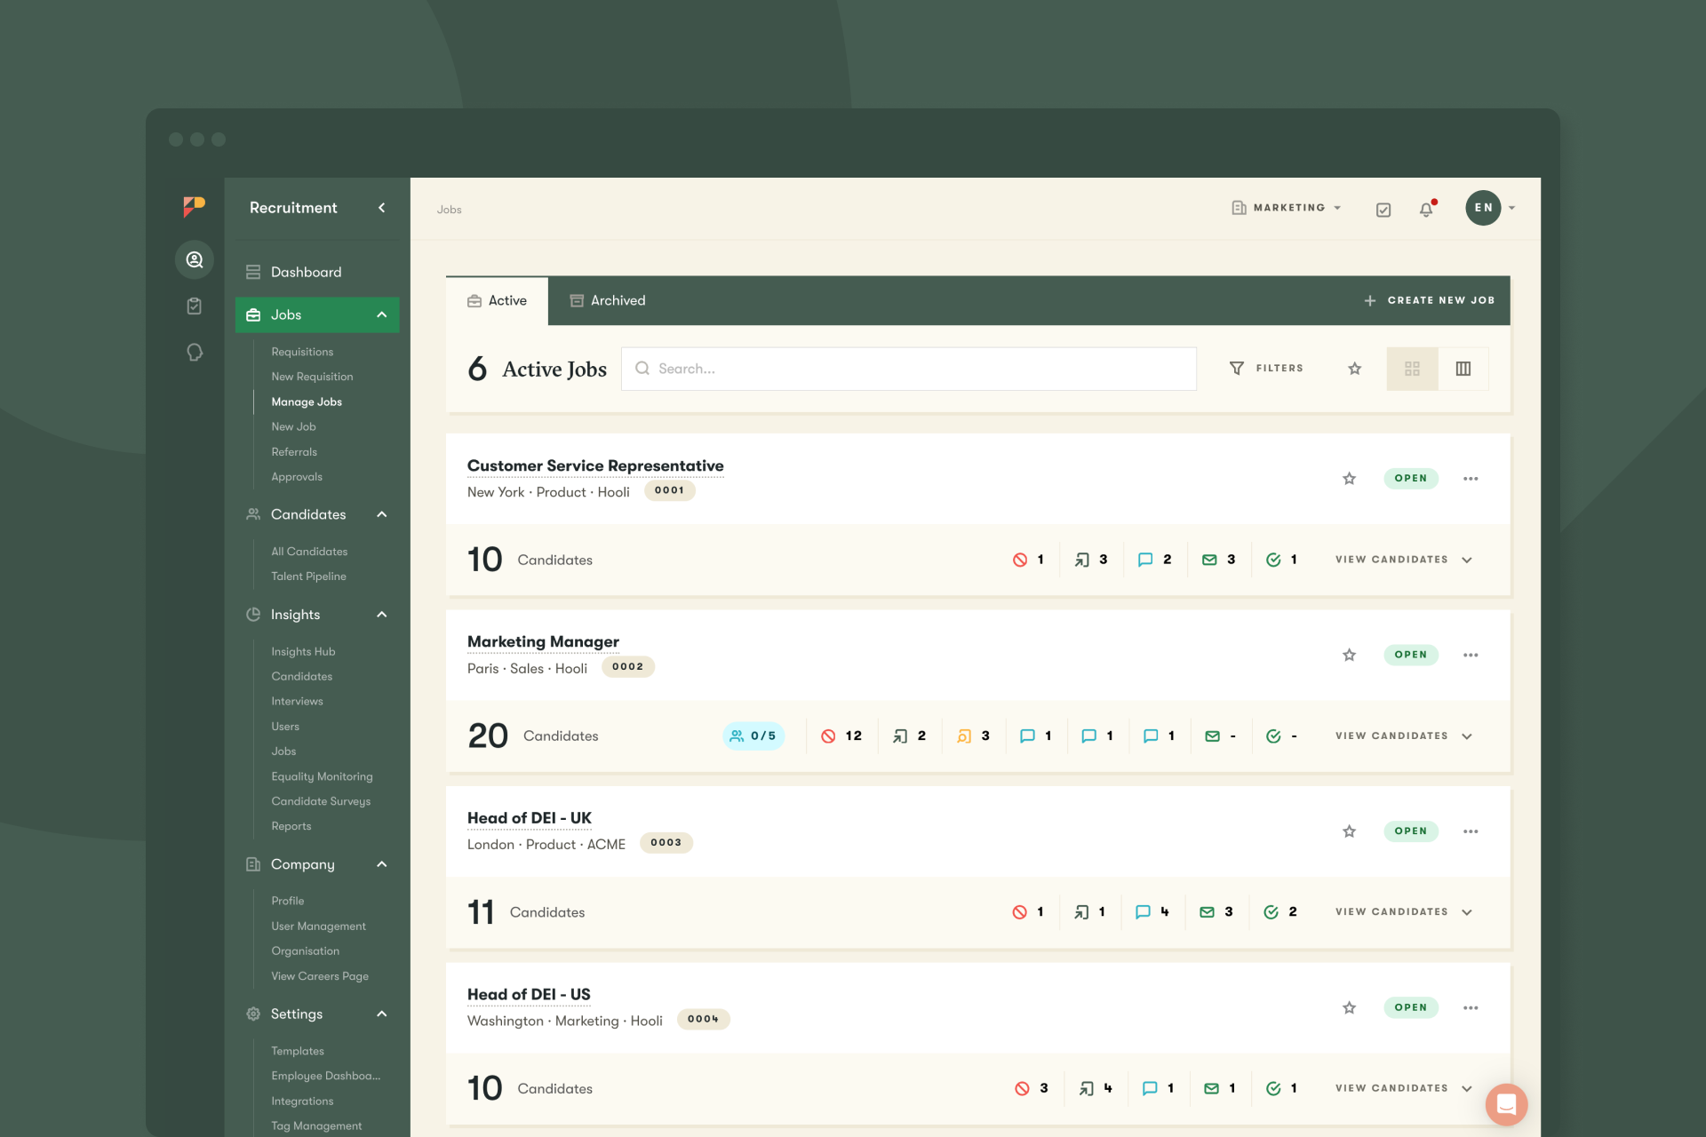Open the clipboard tasks icon in left rail
The image size is (1706, 1137).
[195, 306]
